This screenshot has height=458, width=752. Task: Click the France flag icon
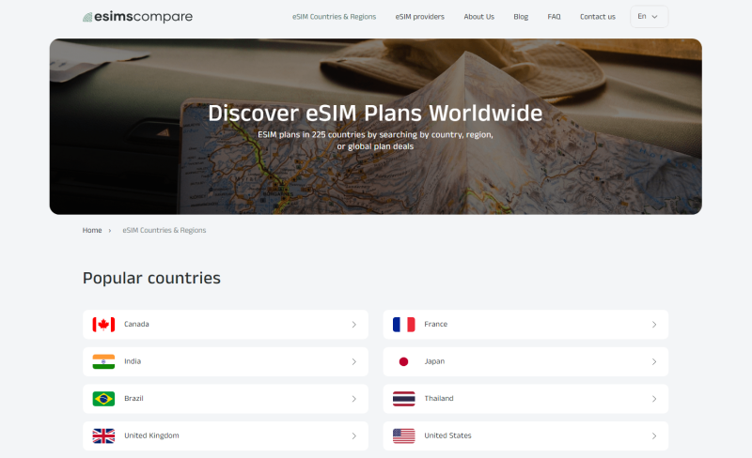pyautogui.click(x=404, y=325)
